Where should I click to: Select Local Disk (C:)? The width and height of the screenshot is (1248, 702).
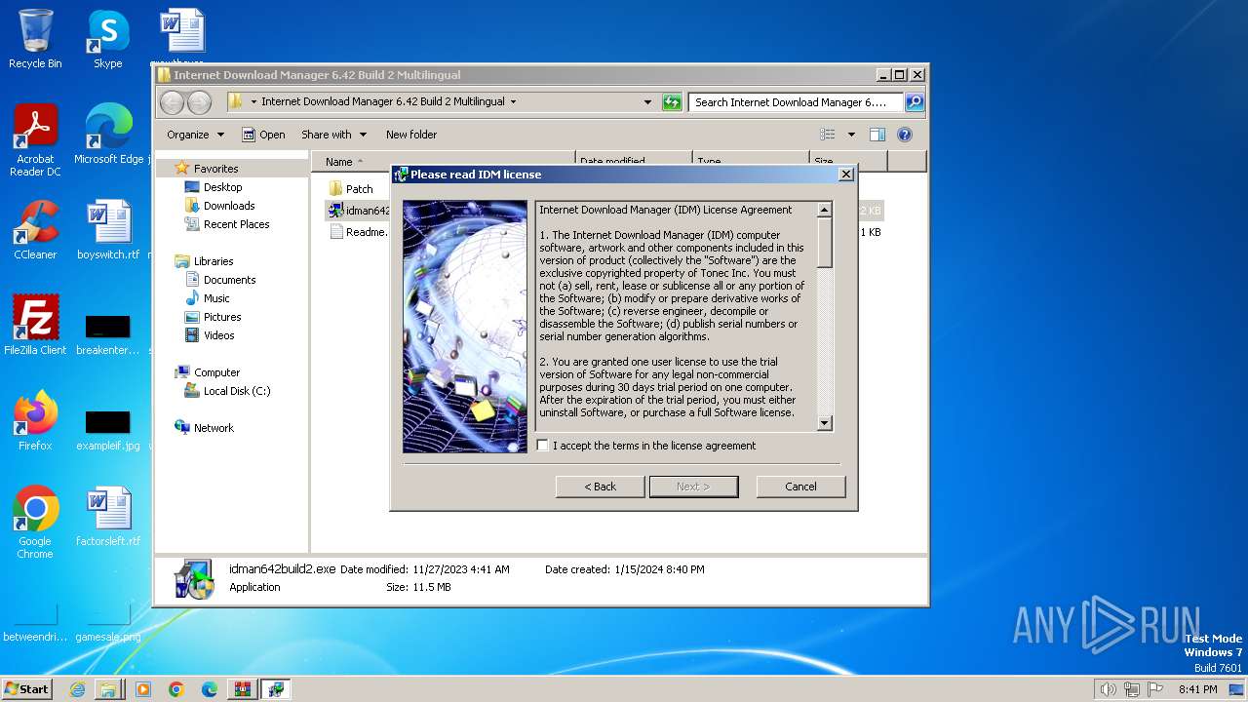pos(237,391)
